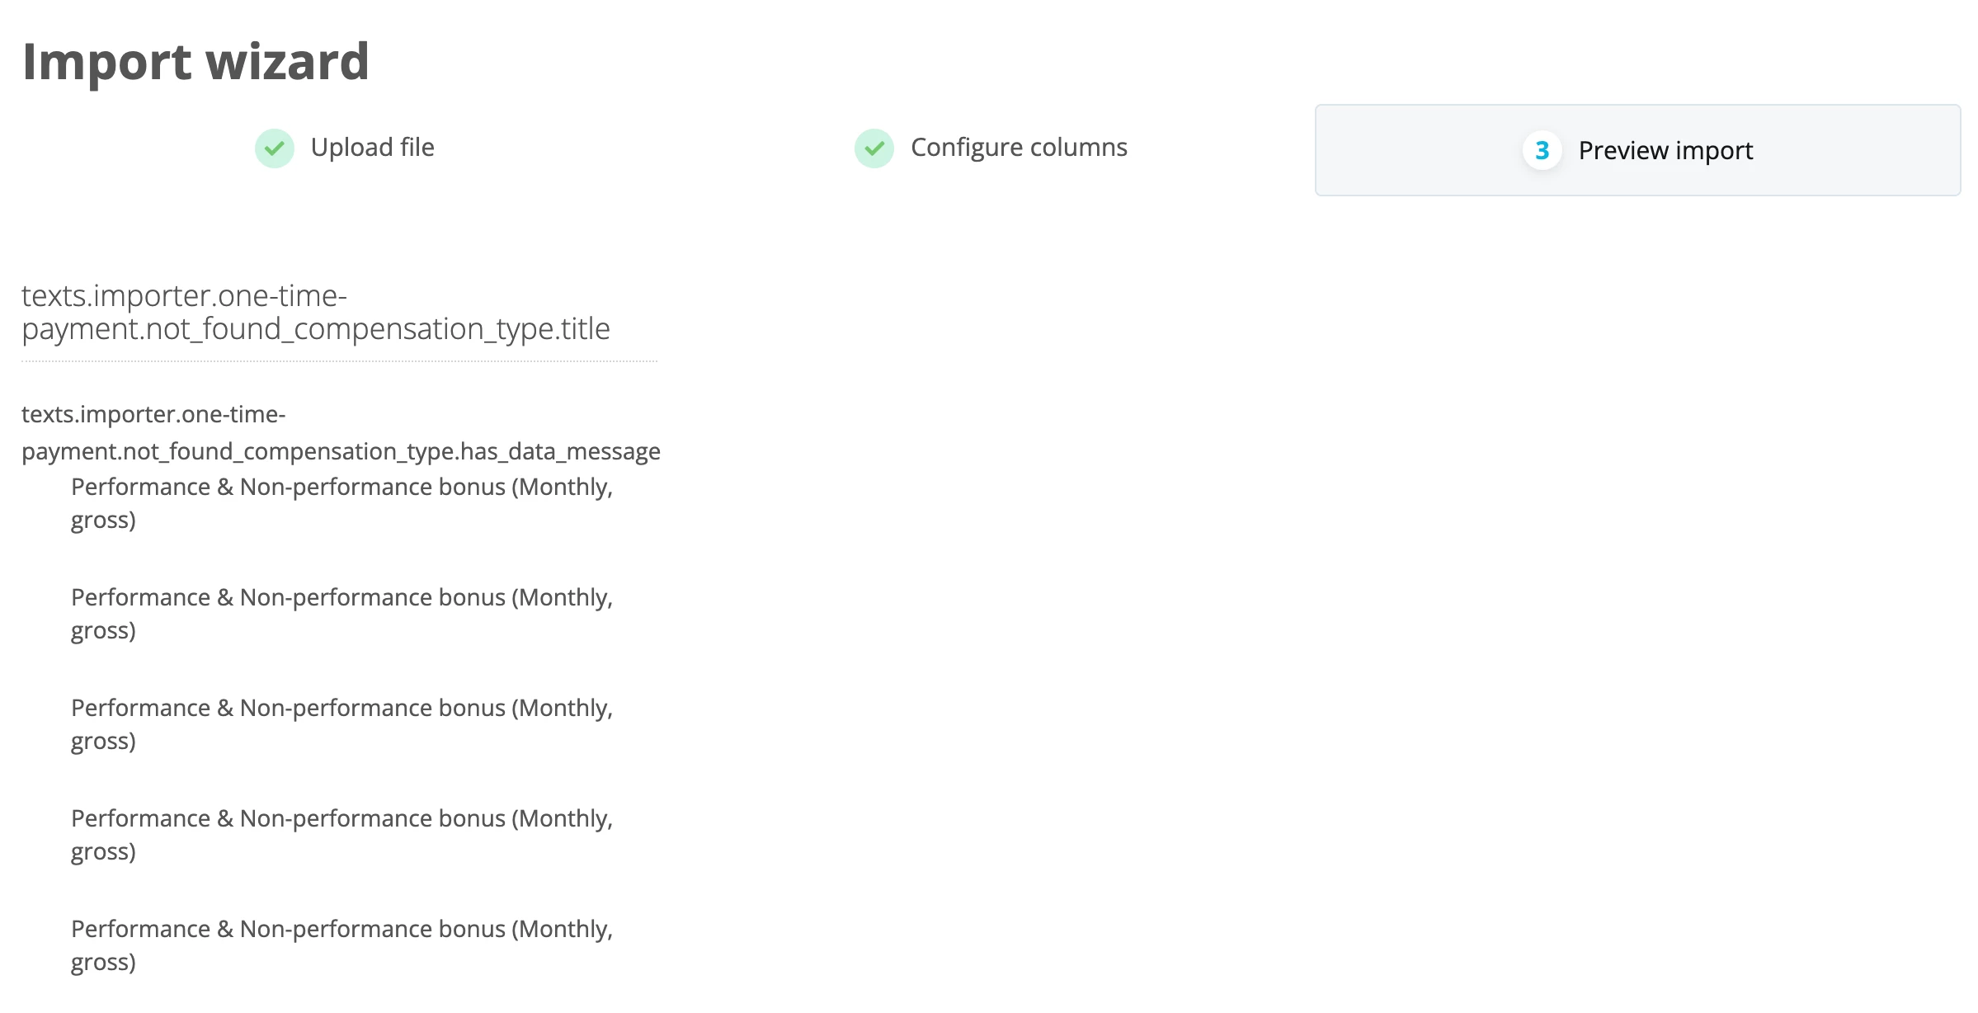Click the not_found_compensation_type.title heading text
The image size is (1978, 1013).
pyautogui.click(x=316, y=313)
